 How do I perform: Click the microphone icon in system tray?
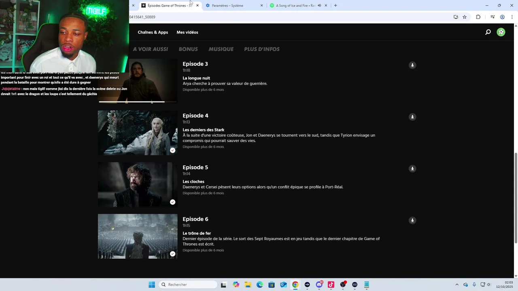474,285
